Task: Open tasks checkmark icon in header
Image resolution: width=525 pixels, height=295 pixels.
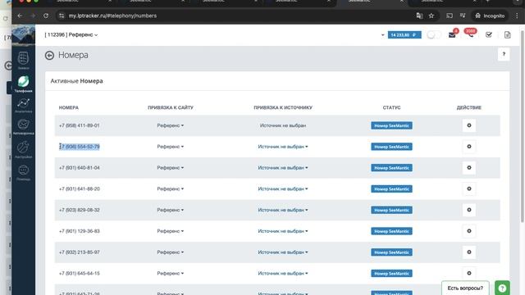Action: (489, 34)
